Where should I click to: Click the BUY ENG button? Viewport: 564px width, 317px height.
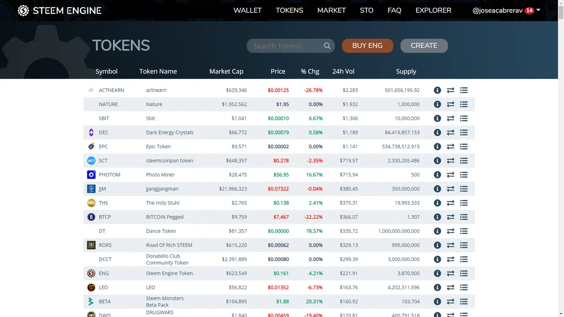point(367,45)
